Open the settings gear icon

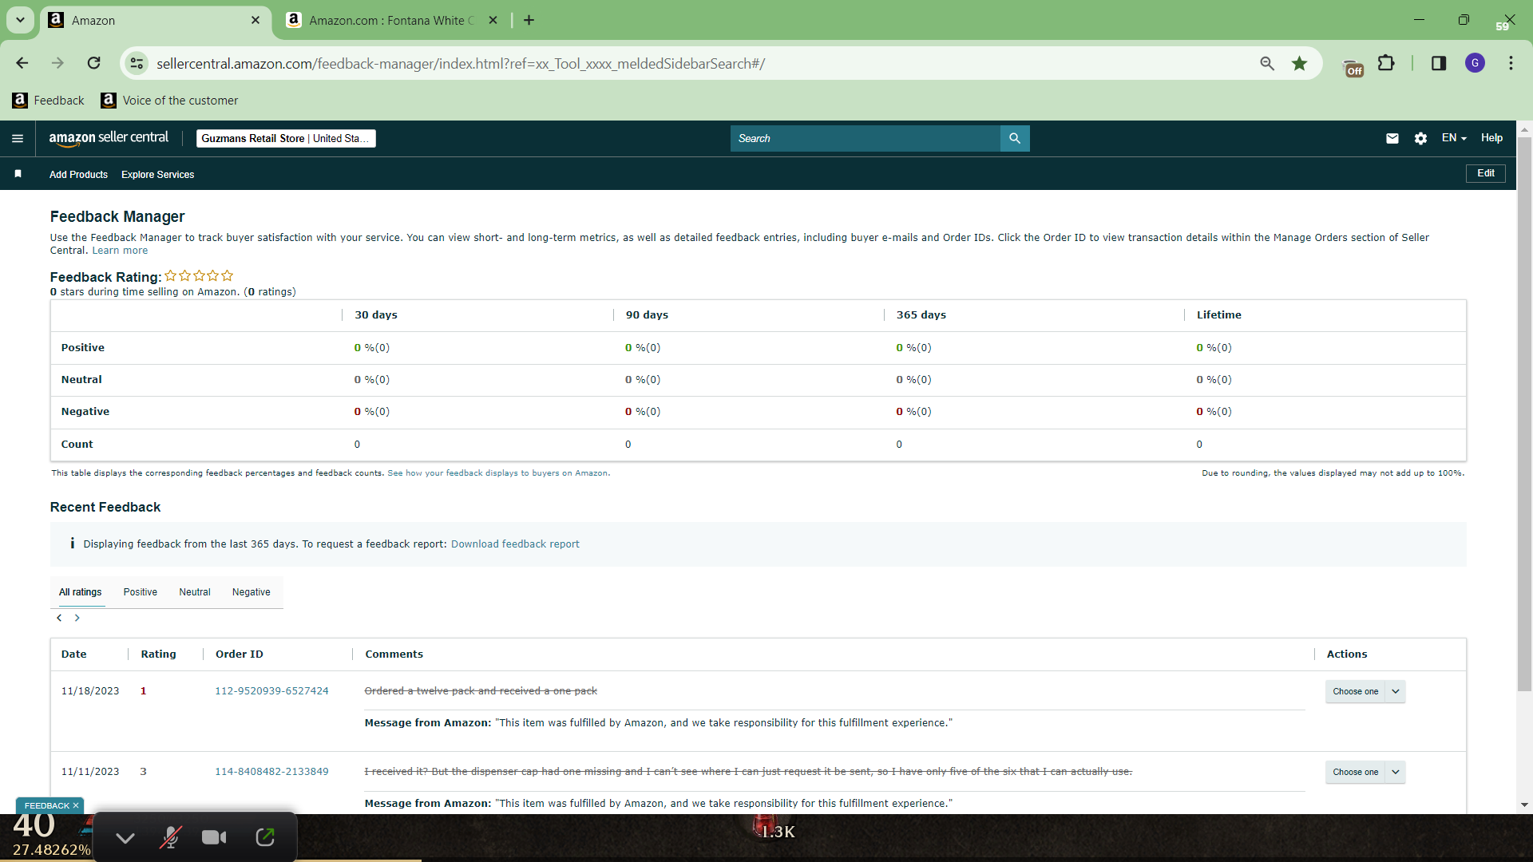1420,139
